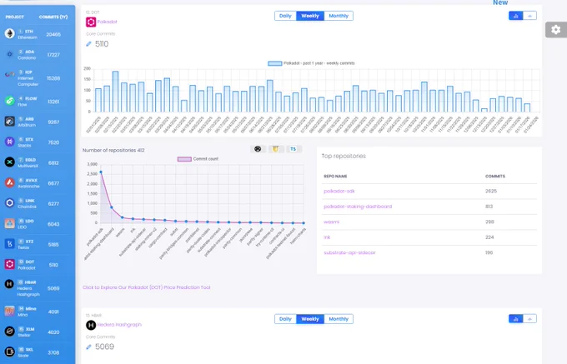This screenshot has height=364, width=567.
Task: Click the Number of repositories 412 label
Action: (113, 150)
